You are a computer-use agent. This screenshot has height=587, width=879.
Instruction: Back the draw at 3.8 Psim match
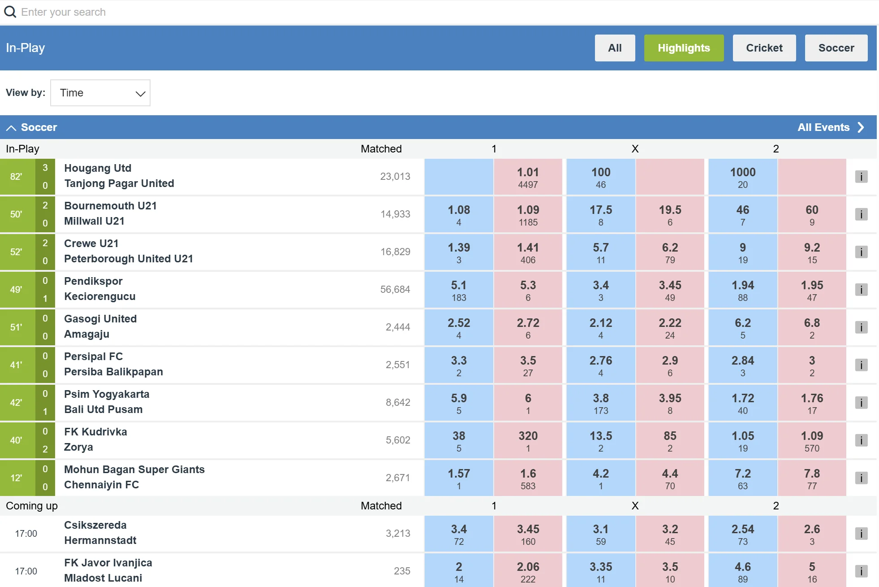tap(601, 403)
